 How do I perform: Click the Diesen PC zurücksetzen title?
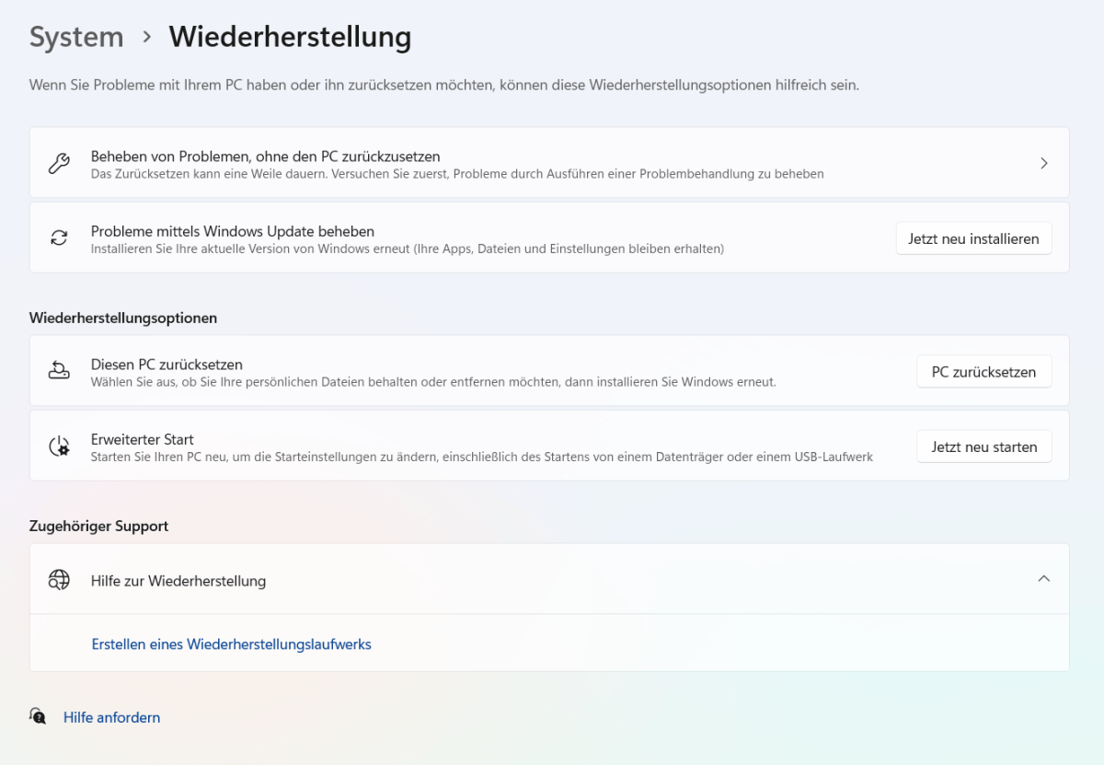[x=167, y=365]
